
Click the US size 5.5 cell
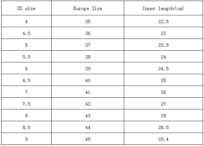pos(26,57)
